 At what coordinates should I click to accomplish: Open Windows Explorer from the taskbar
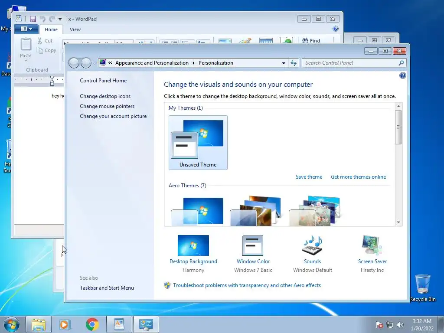39,324
